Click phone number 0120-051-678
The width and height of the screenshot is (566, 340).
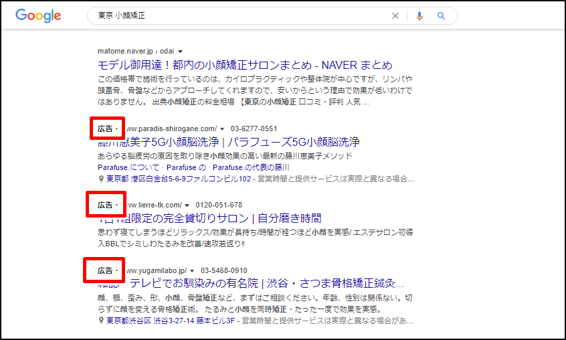pos(219,205)
